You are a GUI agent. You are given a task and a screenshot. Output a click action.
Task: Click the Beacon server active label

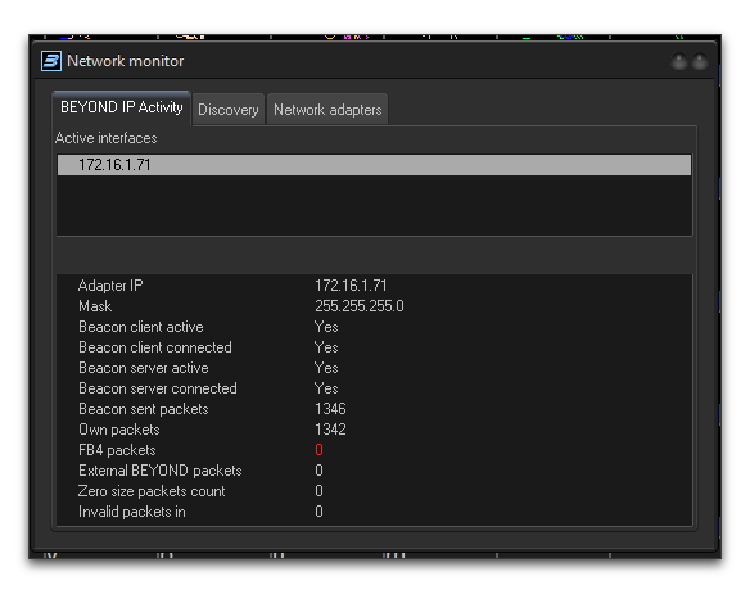tap(143, 368)
